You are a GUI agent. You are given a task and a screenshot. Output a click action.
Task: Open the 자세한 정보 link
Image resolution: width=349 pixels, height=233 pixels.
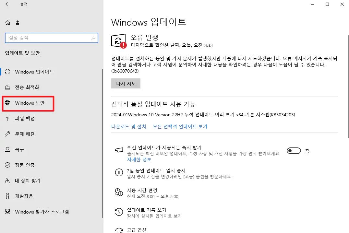point(139,159)
